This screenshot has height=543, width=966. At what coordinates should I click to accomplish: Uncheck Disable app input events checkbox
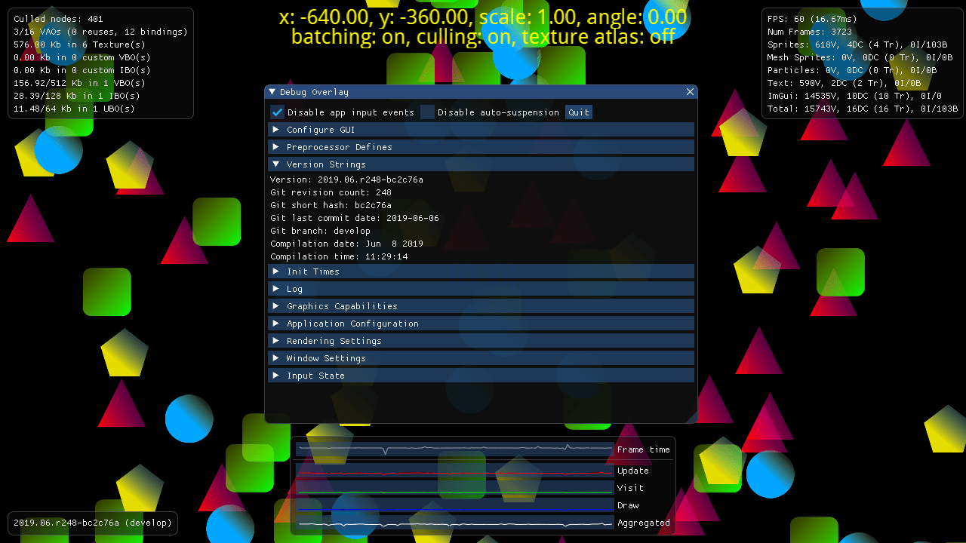coord(277,112)
